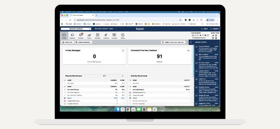Open the Evaluation icon
This screenshot has height=129, width=280.
pyautogui.click(x=114, y=36)
